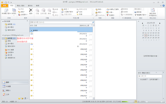
Task: Click the 全部回覆 reply-all icon
Action: point(43,10)
